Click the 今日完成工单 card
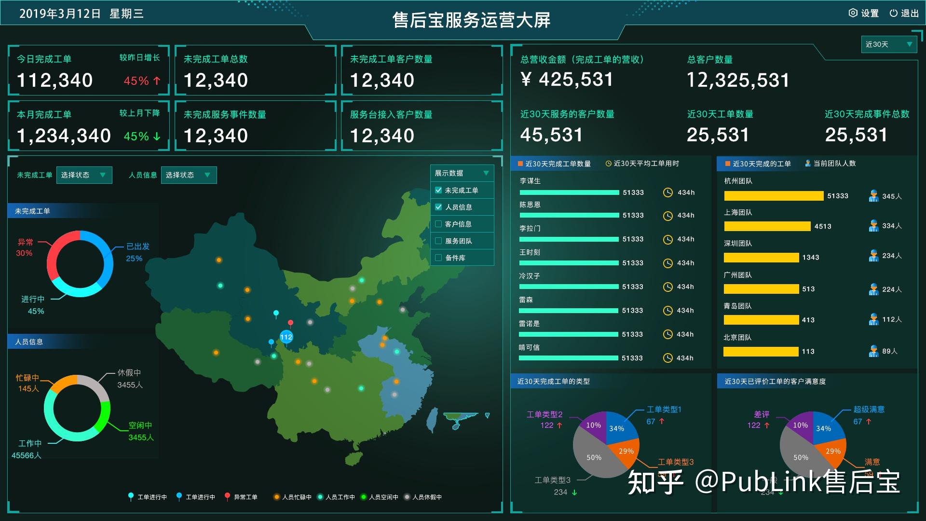This screenshot has height=521, width=926. pyautogui.click(x=89, y=70)
